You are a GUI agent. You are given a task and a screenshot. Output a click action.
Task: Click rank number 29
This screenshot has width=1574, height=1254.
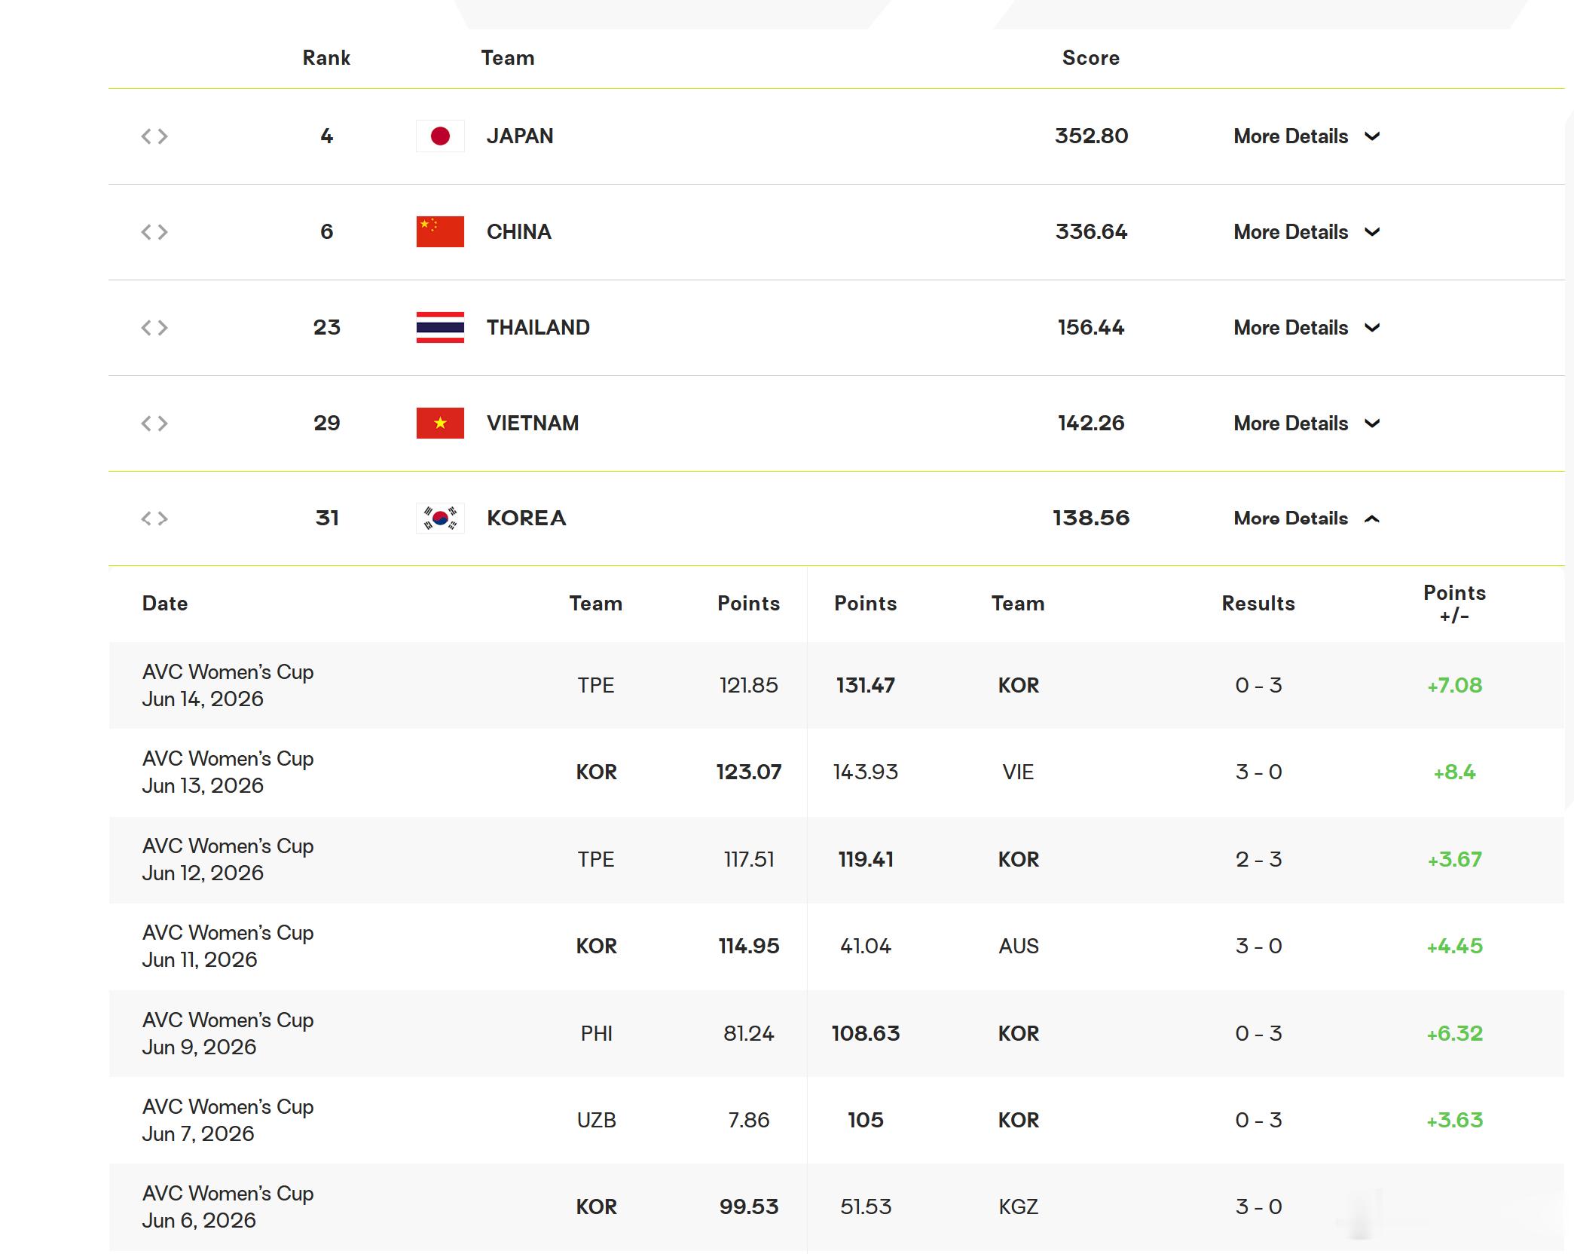[x=326, y=423]
